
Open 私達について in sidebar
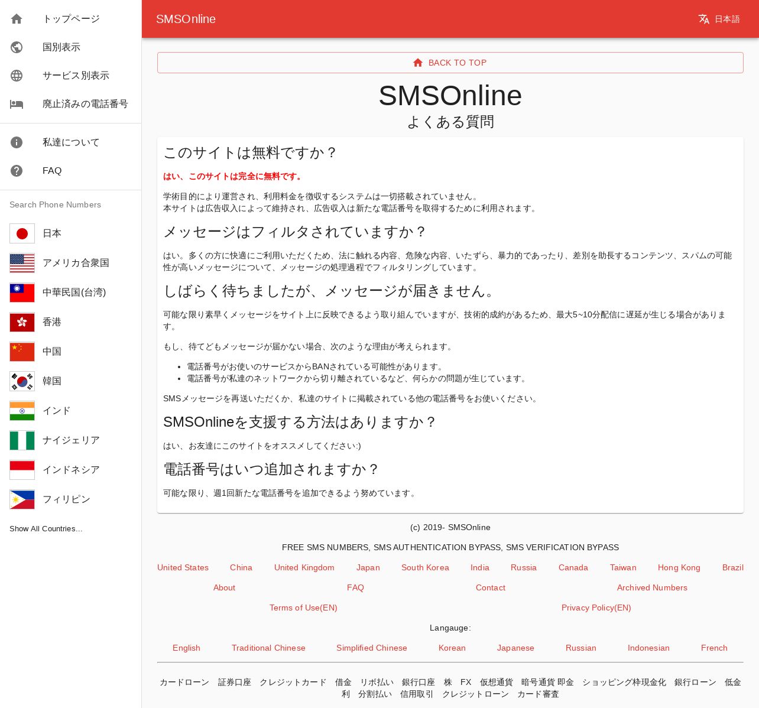(x=70, y=142)
